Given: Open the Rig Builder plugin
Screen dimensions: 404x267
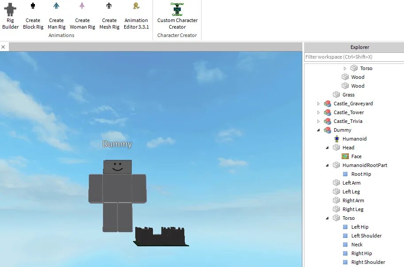Looking at the screenshot, I should (x=10, y=16).
